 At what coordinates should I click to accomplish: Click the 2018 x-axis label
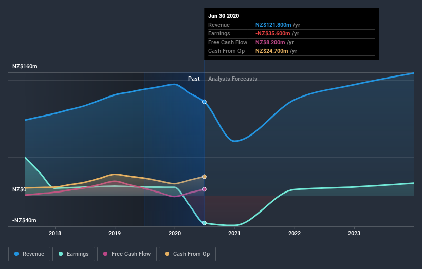(x=55, y=233)
